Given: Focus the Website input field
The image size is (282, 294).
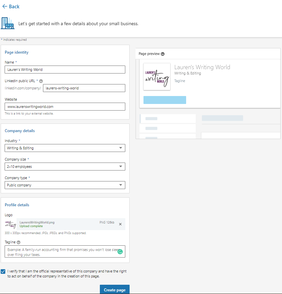Looking at the screenshot, I should pyautogui.click(x=65, y=107).
